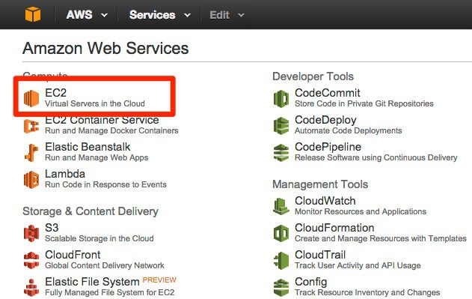Click the Elastic File System icon
This screenshot has height=299, width=472.
pyautogui.click(x=31, y=287)
